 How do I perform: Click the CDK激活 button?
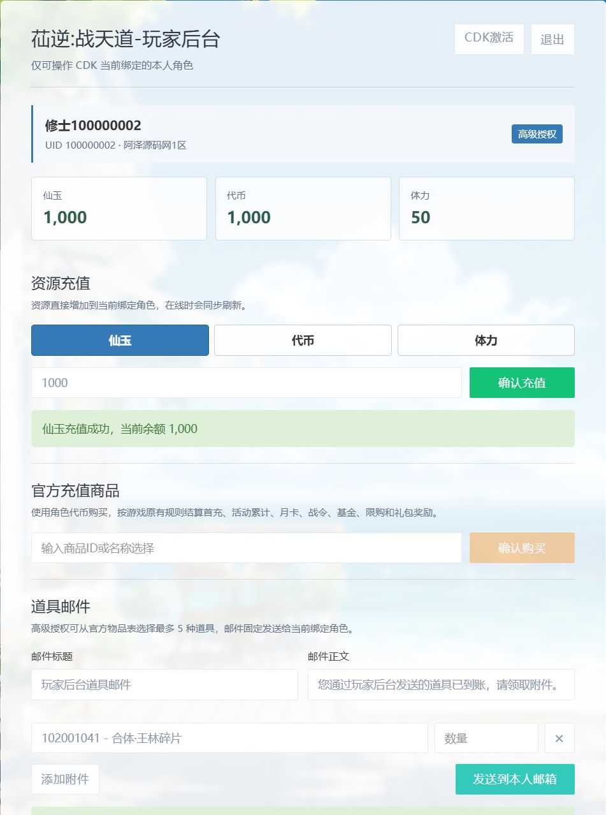click(489, 39)
